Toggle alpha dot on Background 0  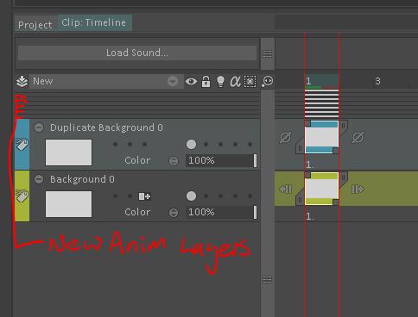point(235,196)
